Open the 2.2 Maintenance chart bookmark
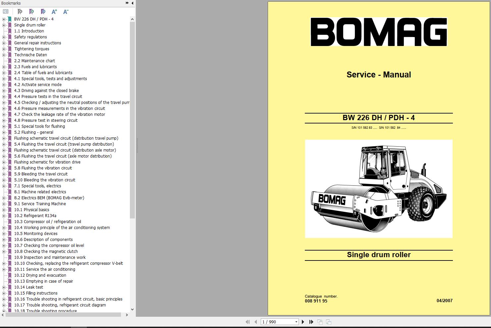Viewport: 491px width, 328px height. click(x=34, y=61)
